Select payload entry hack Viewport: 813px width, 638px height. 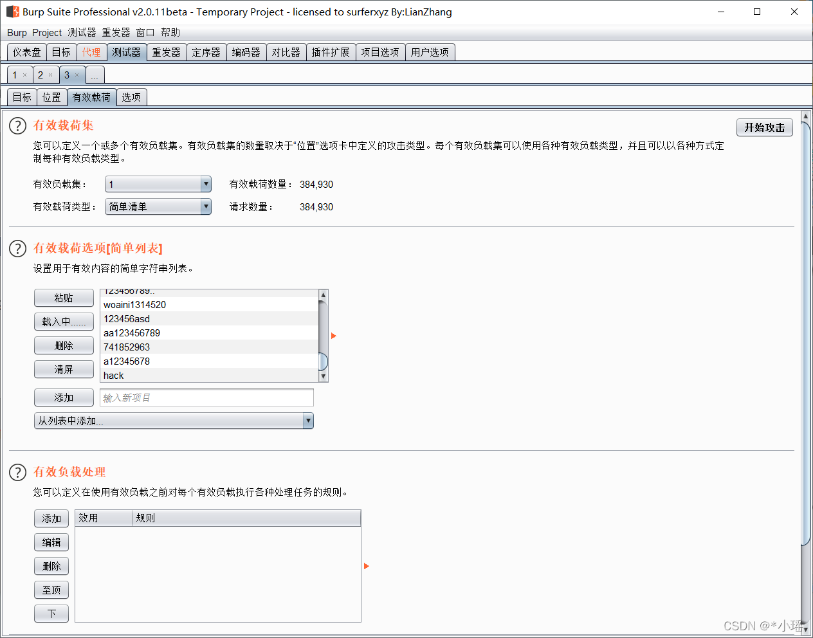(x=209, y=376)
